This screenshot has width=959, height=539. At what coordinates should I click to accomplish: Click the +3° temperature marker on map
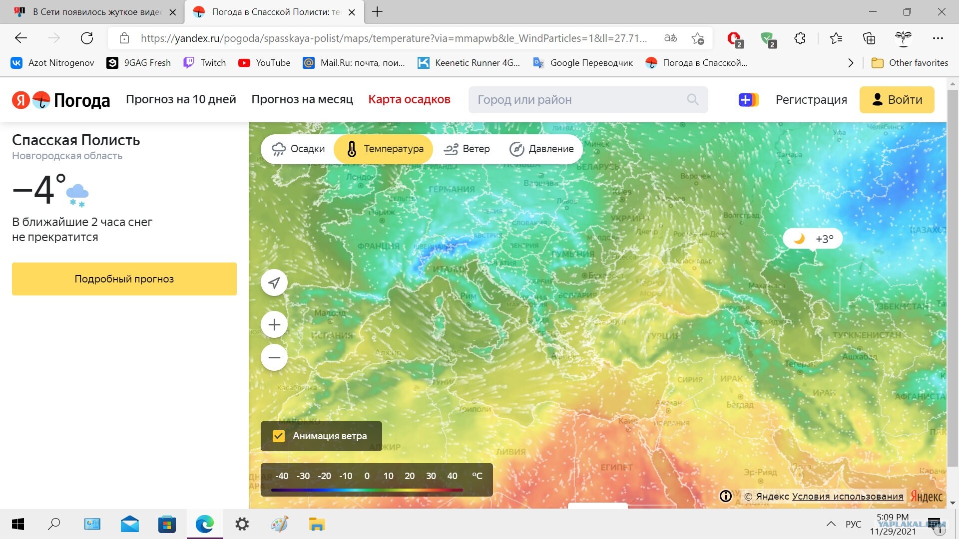813,239
